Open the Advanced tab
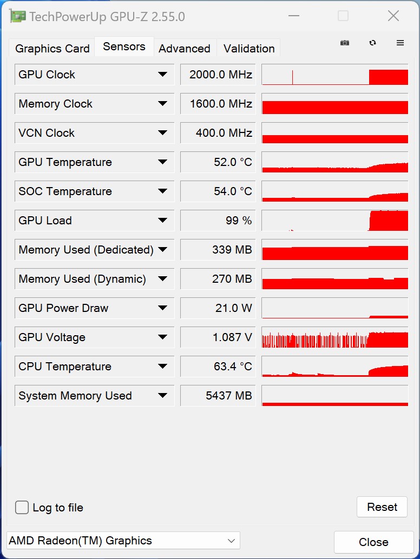Viewport: 420px width, 559px height. (x=185, y=48)
